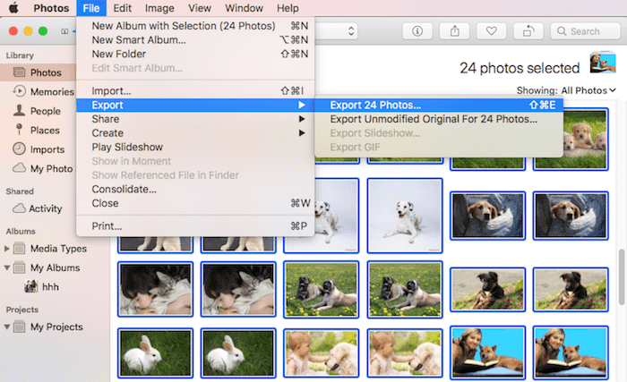The image size is (627, 382).
Task: Open People in the Library sidebar
Action: (x=45, y=111)
